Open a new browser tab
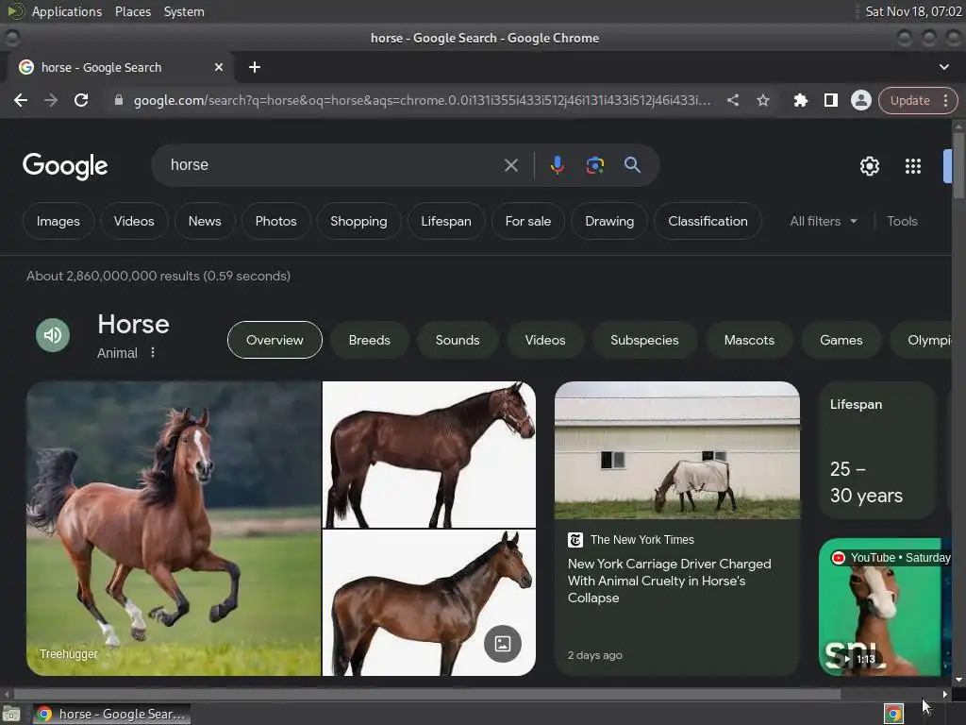 pos(255,67)
